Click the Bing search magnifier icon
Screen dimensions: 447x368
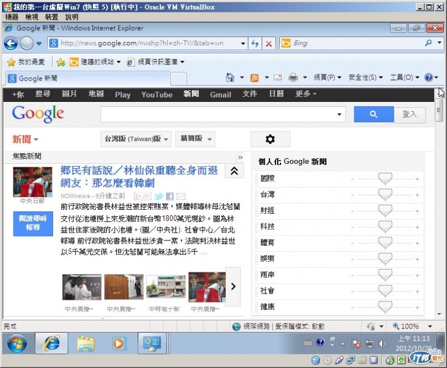pyautogui.click(x=428, y=43)
